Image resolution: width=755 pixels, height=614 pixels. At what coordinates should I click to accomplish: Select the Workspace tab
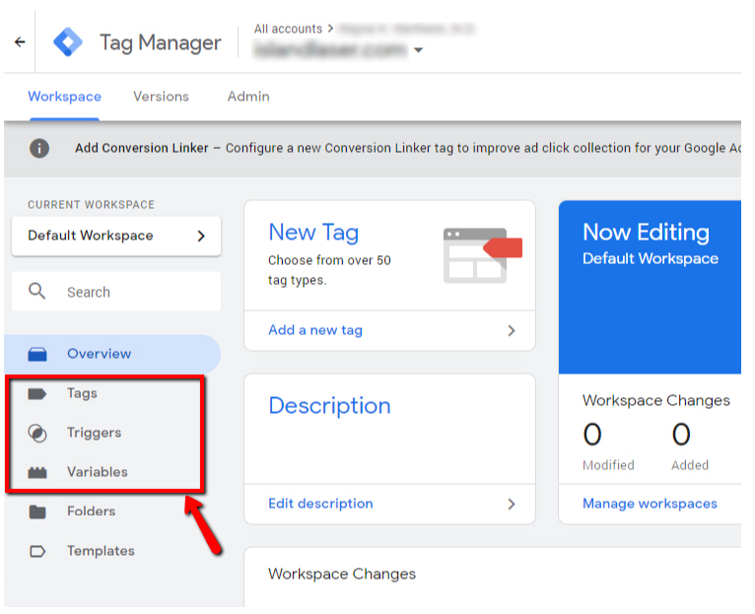click(x=64, y=97)
